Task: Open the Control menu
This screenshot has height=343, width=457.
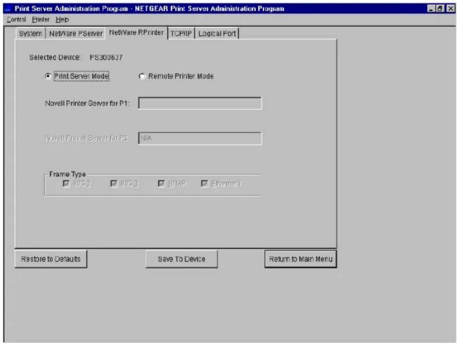Action: point(17,20)
